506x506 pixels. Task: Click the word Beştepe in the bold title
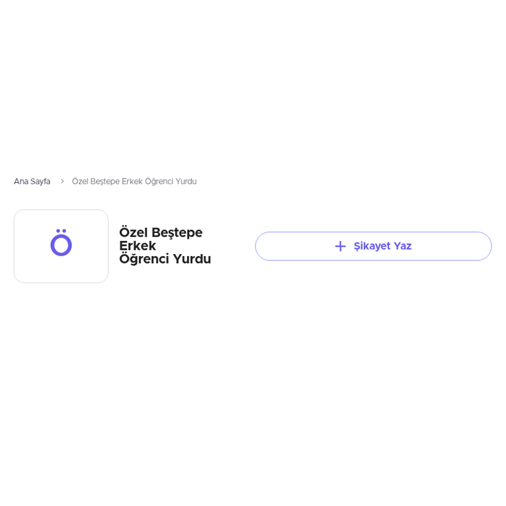177,233
